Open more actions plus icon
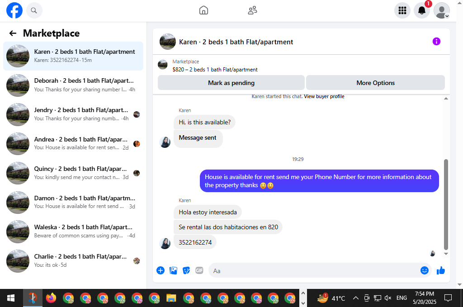 coord(161,270)
